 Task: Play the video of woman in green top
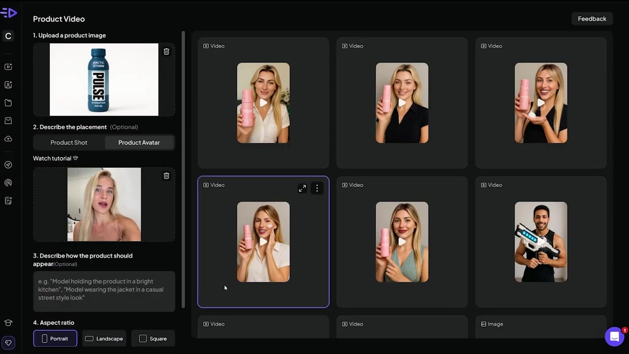click(402, 242)
